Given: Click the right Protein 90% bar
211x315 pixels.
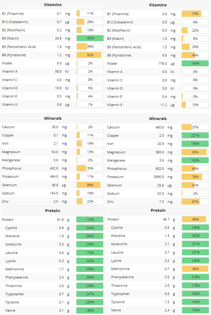Looking at the screenshot, I should tap(195, 219).
